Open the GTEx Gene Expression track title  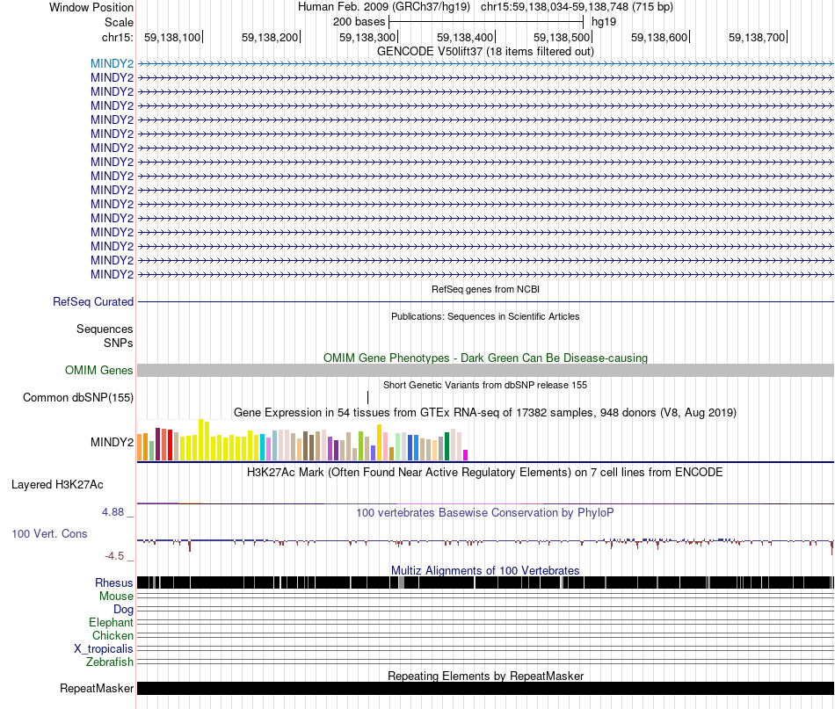tap(485, 413)
